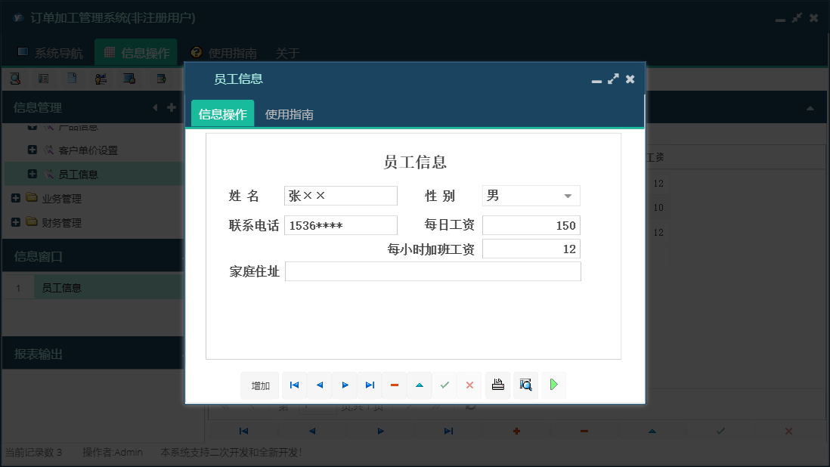Delete the current record with the red minus icon
830x467 pixels.
[x=395, y=385]
